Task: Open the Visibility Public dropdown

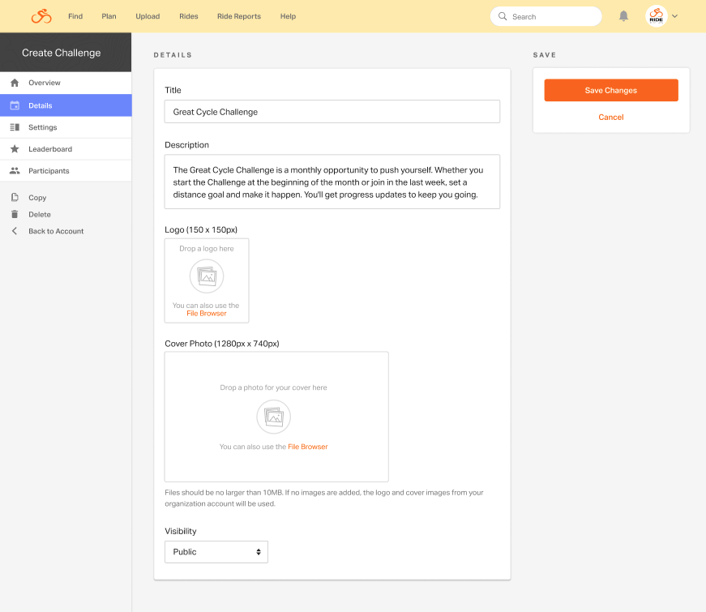Action: 216,552
